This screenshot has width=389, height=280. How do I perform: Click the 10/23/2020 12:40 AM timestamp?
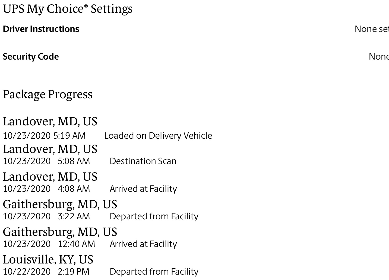pyautogui.click(x=49, y=244)
